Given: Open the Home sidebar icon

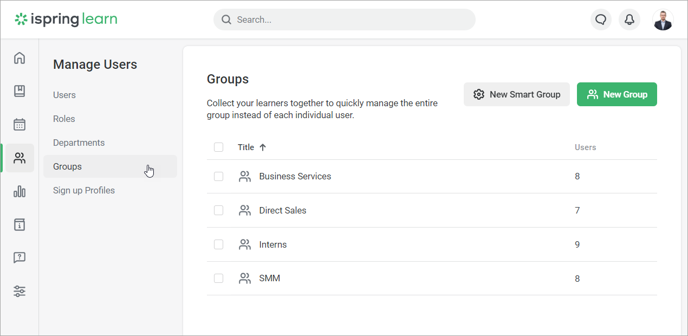Looking at the screenshot, I should [x=20, y=57].
